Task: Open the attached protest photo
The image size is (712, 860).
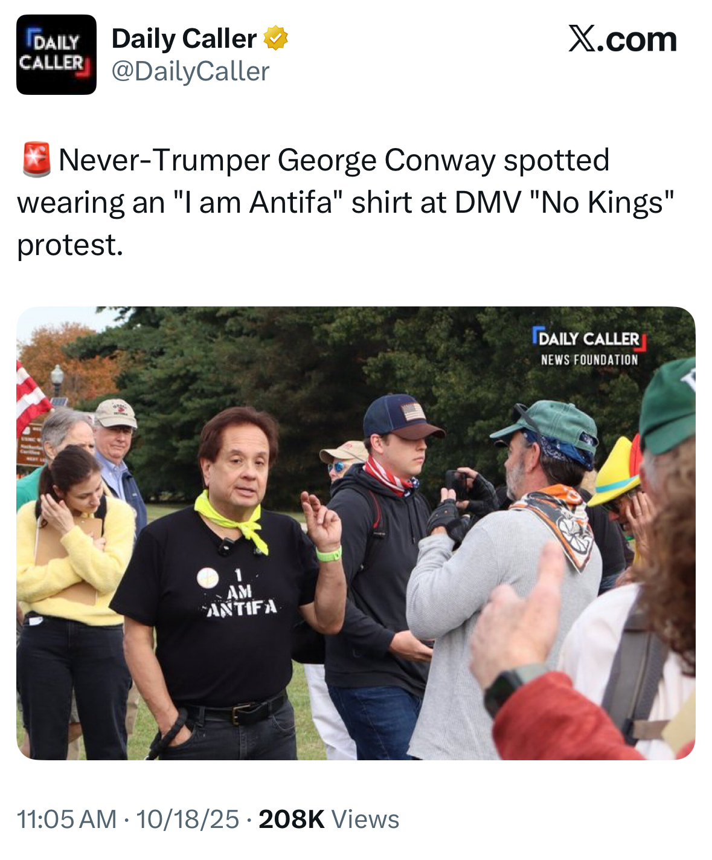Action: 356,533
